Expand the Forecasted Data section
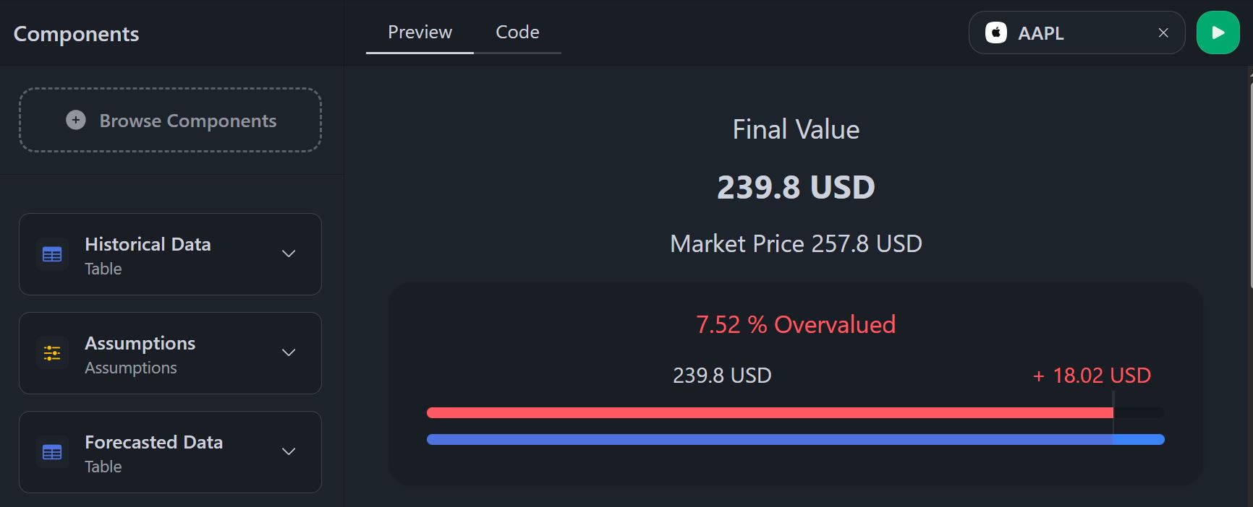This screenshot has height=507, width=1253. 289,451
